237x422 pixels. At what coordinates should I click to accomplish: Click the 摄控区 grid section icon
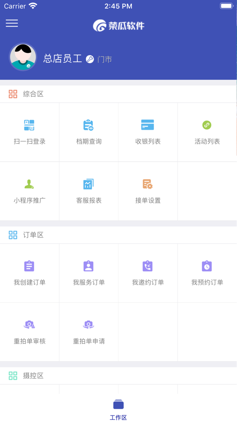13,376
